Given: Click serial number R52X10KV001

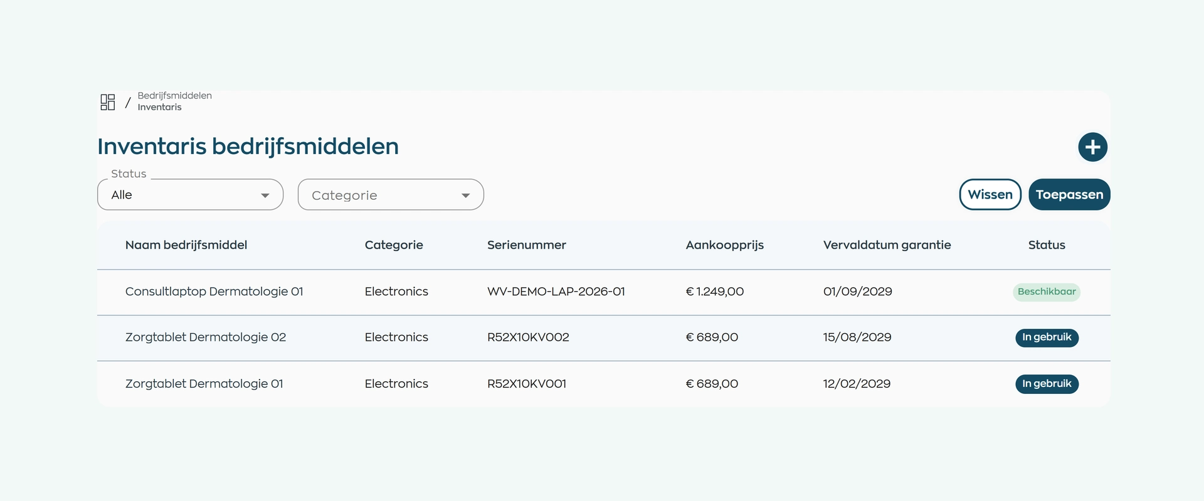Looking at the screenshot, I should 527,384.
